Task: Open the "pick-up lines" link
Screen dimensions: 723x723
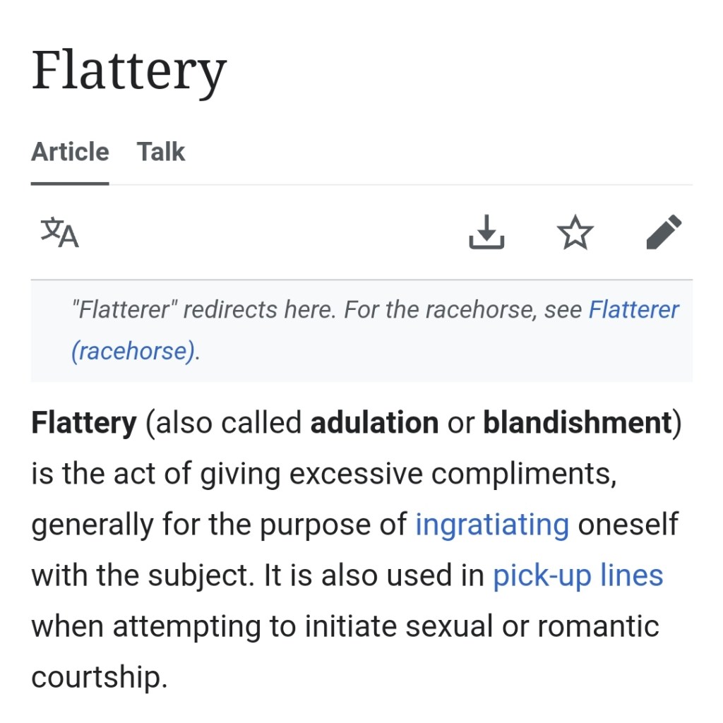Action: (x=578, y=575)
